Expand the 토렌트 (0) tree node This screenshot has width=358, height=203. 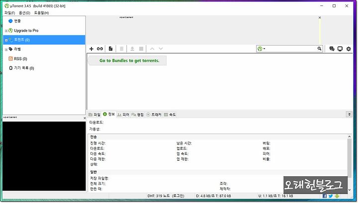tap(6, 40)
